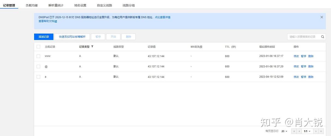Go to the first page arrow

pos(294,131)
